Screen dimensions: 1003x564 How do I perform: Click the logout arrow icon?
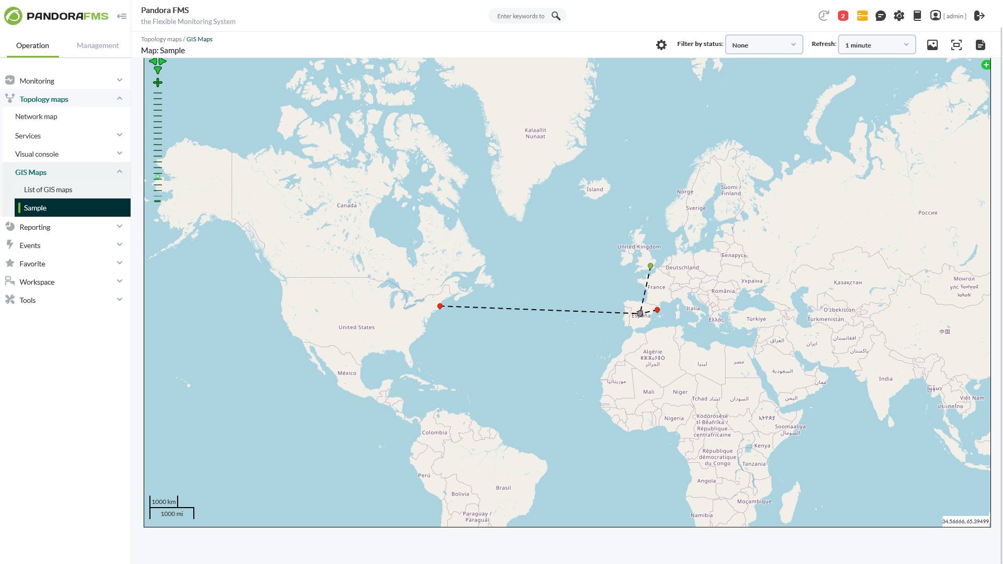point(979,16)
